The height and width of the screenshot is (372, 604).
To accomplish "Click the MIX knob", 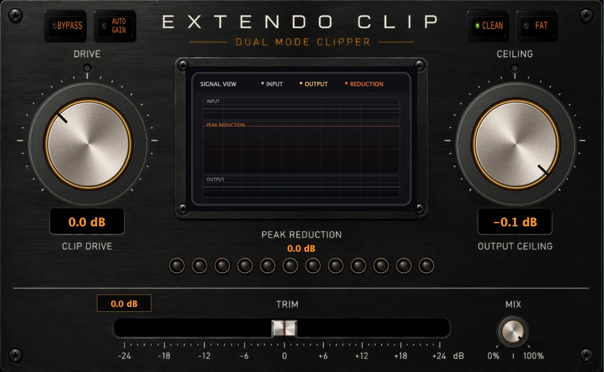I will coord(513,331).
